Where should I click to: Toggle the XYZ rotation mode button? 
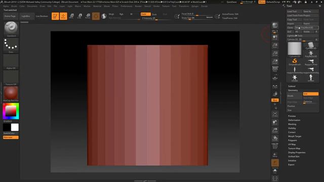275,100
